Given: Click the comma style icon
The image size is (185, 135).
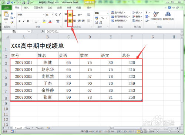Looking at the screenshot, I should point(107,18).
